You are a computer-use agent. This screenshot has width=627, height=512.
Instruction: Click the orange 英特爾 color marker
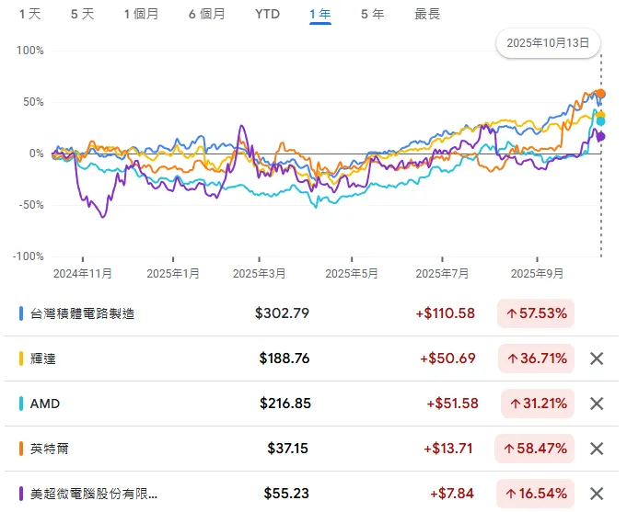[x=21, y=449]
